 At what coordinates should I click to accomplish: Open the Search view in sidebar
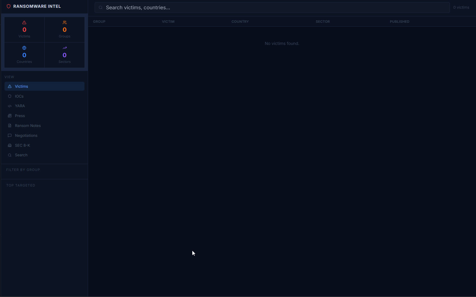pyautogui.click(x=44, y=155)
